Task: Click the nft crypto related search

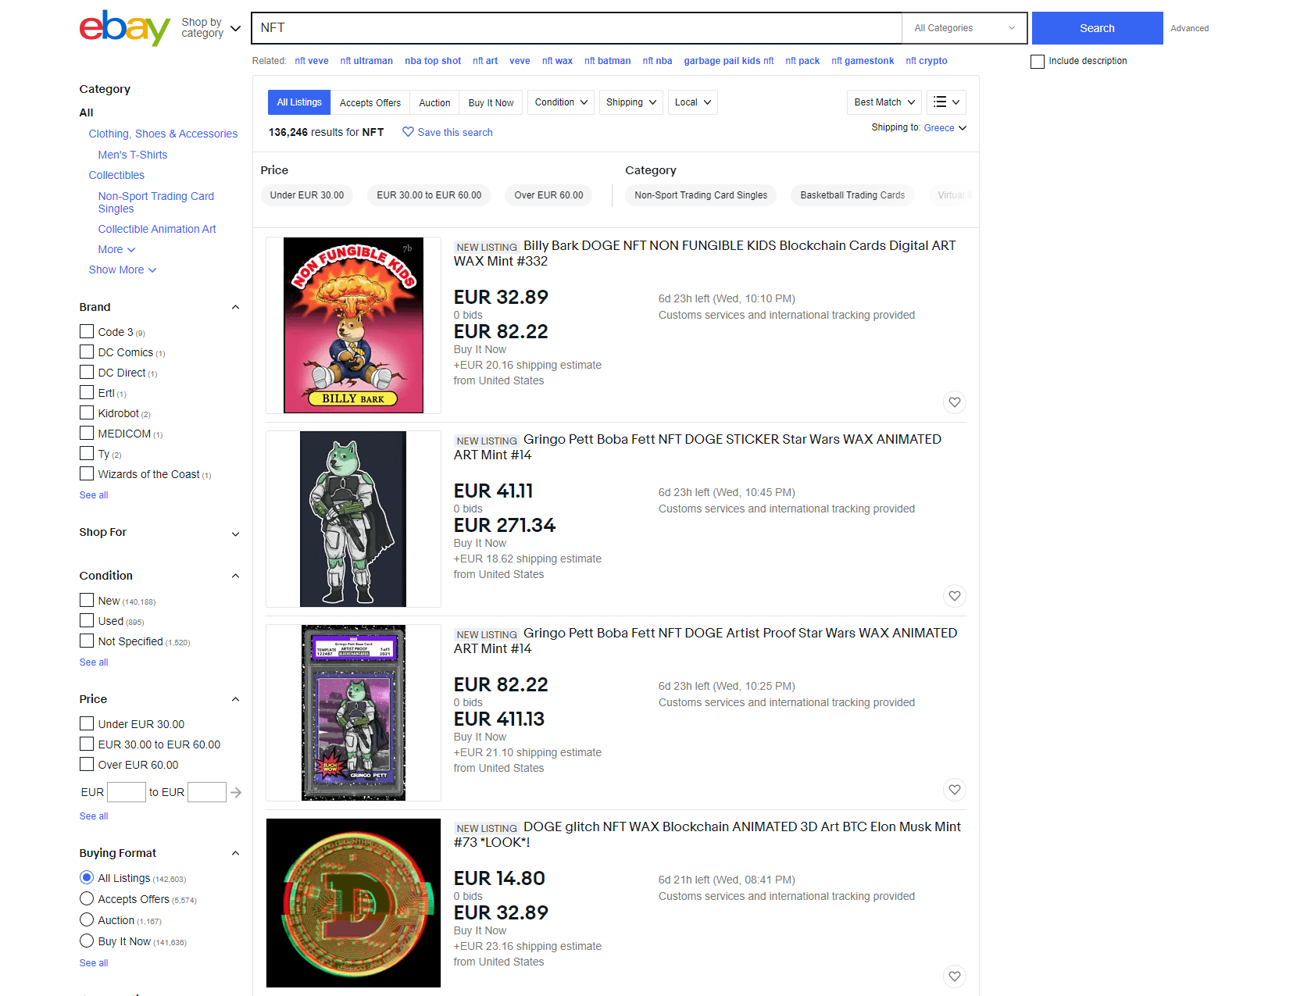Action: (x=927, y=61)
